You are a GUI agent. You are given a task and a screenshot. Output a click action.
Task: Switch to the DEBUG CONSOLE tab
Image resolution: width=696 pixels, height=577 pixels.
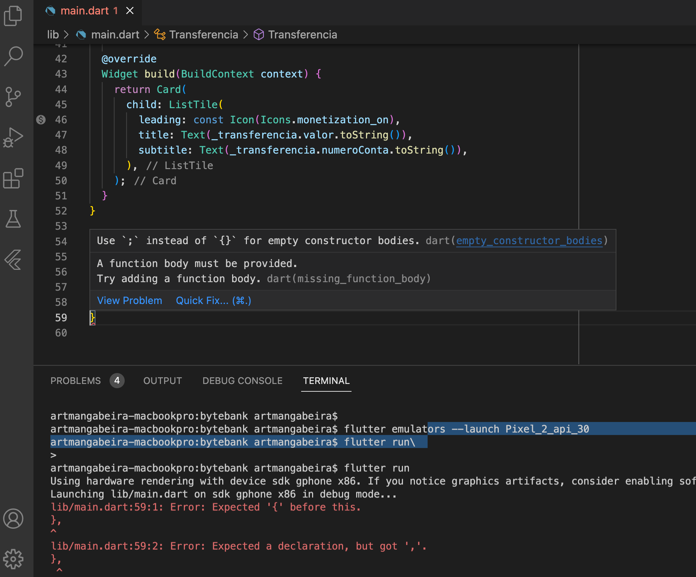[242, 381]
